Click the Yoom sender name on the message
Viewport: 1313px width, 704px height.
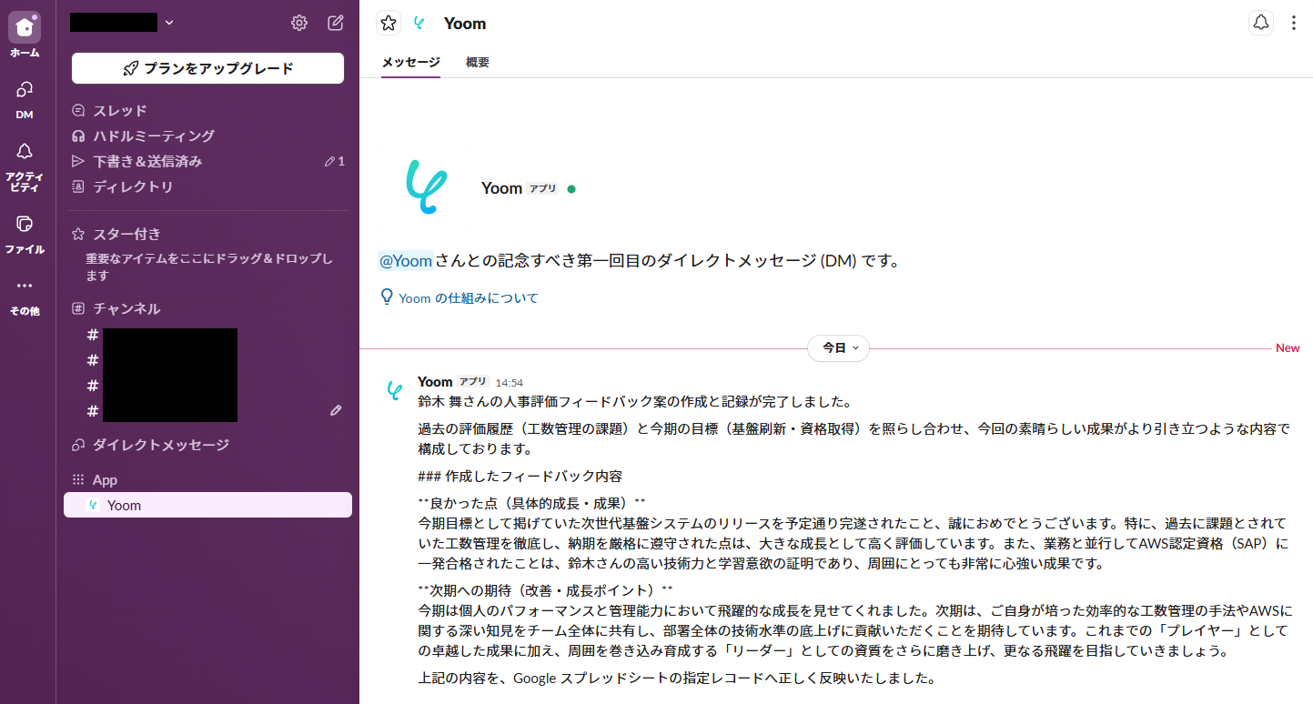[x=435, y=382]
